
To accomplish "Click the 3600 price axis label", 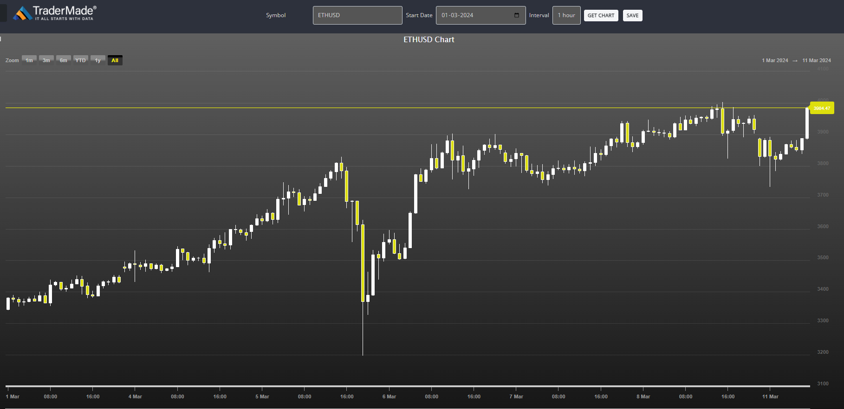I will coord(823,226).
